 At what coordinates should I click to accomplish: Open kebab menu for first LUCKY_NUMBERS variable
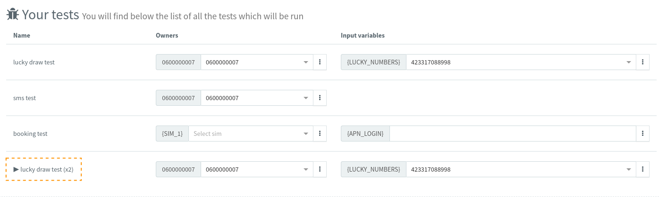point(643,62)
